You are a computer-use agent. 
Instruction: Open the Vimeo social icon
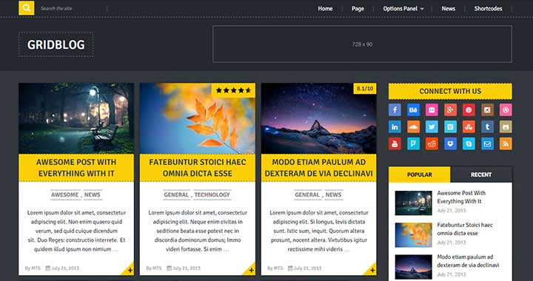[x=450, y=127]
